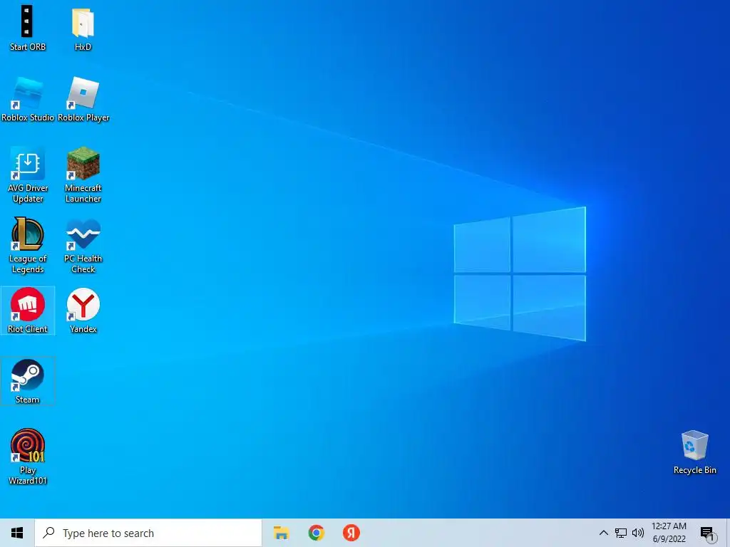Viewport: 730px width, 547px height.
Task: Open File Explorer from the taskbar
Action: pos(281,533)
